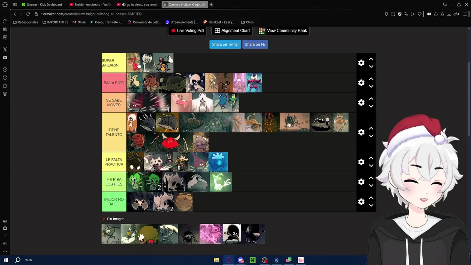Open the extensions puzzle icon

(x=436, y=14)
